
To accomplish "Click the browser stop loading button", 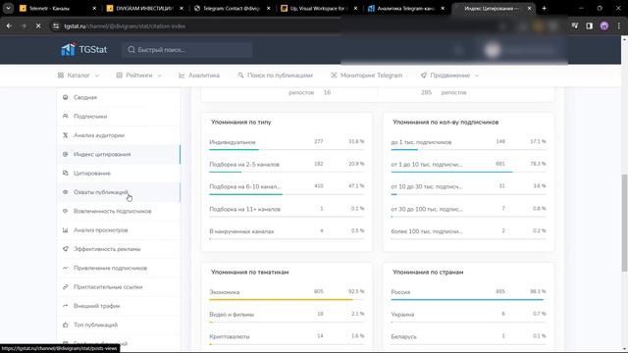I will click(38, 26).
